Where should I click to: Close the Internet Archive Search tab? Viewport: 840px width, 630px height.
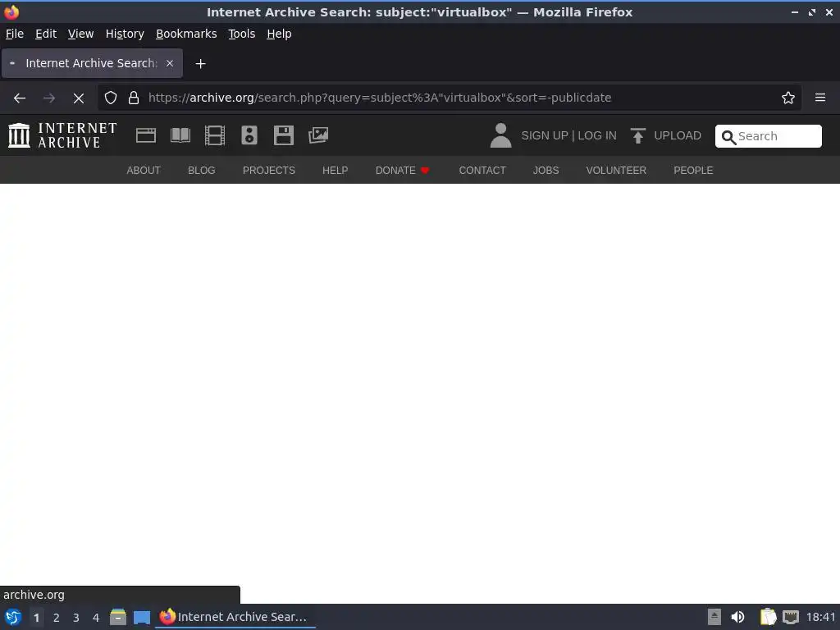tap(170, 63)
